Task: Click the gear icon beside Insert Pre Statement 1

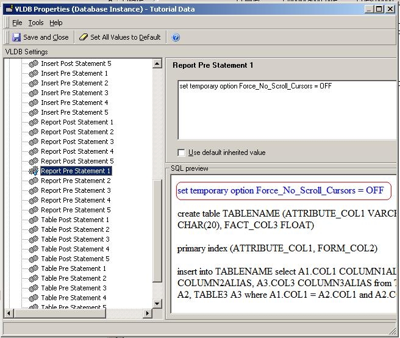Action: (x=34, y=73)
